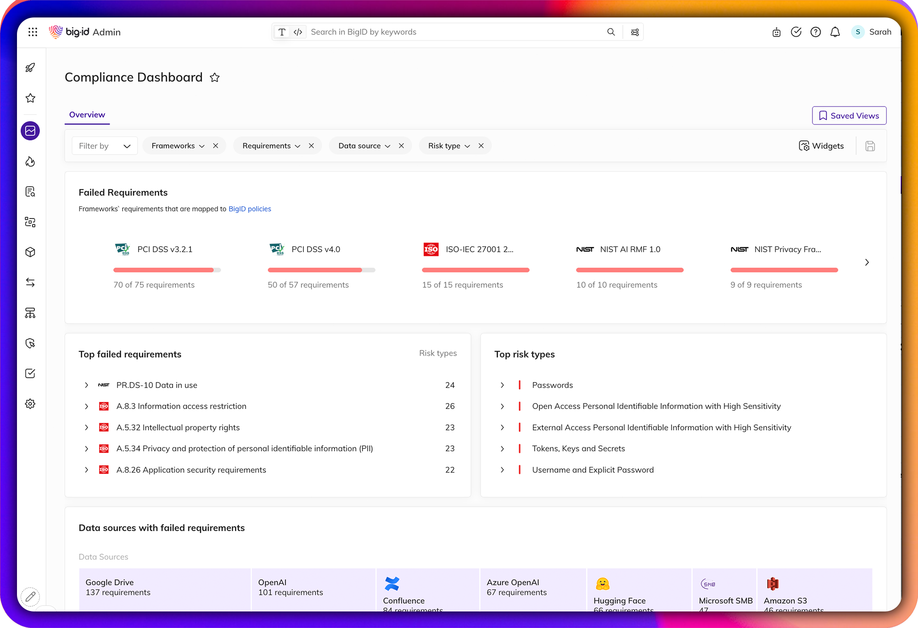This screenshot has width=918, height=628.
Task: Expand the Frameworks filter chip
Action: click(x=202, y=146)
